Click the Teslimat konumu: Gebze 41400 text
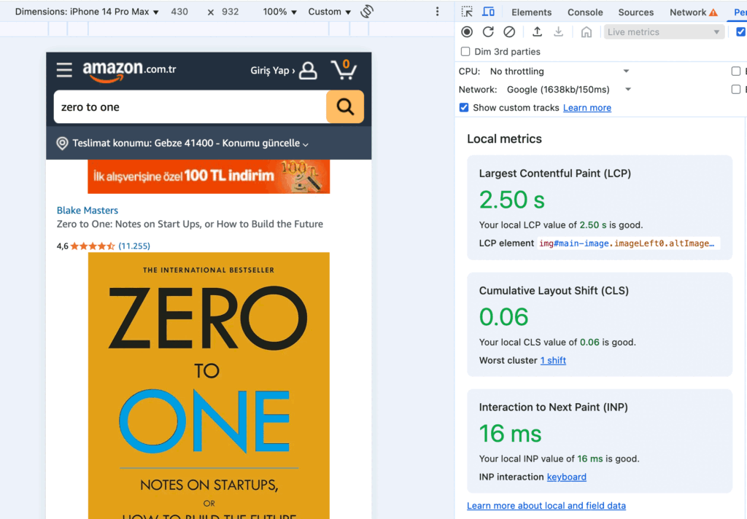Screen dimensions: 747x519 [143, 144]
